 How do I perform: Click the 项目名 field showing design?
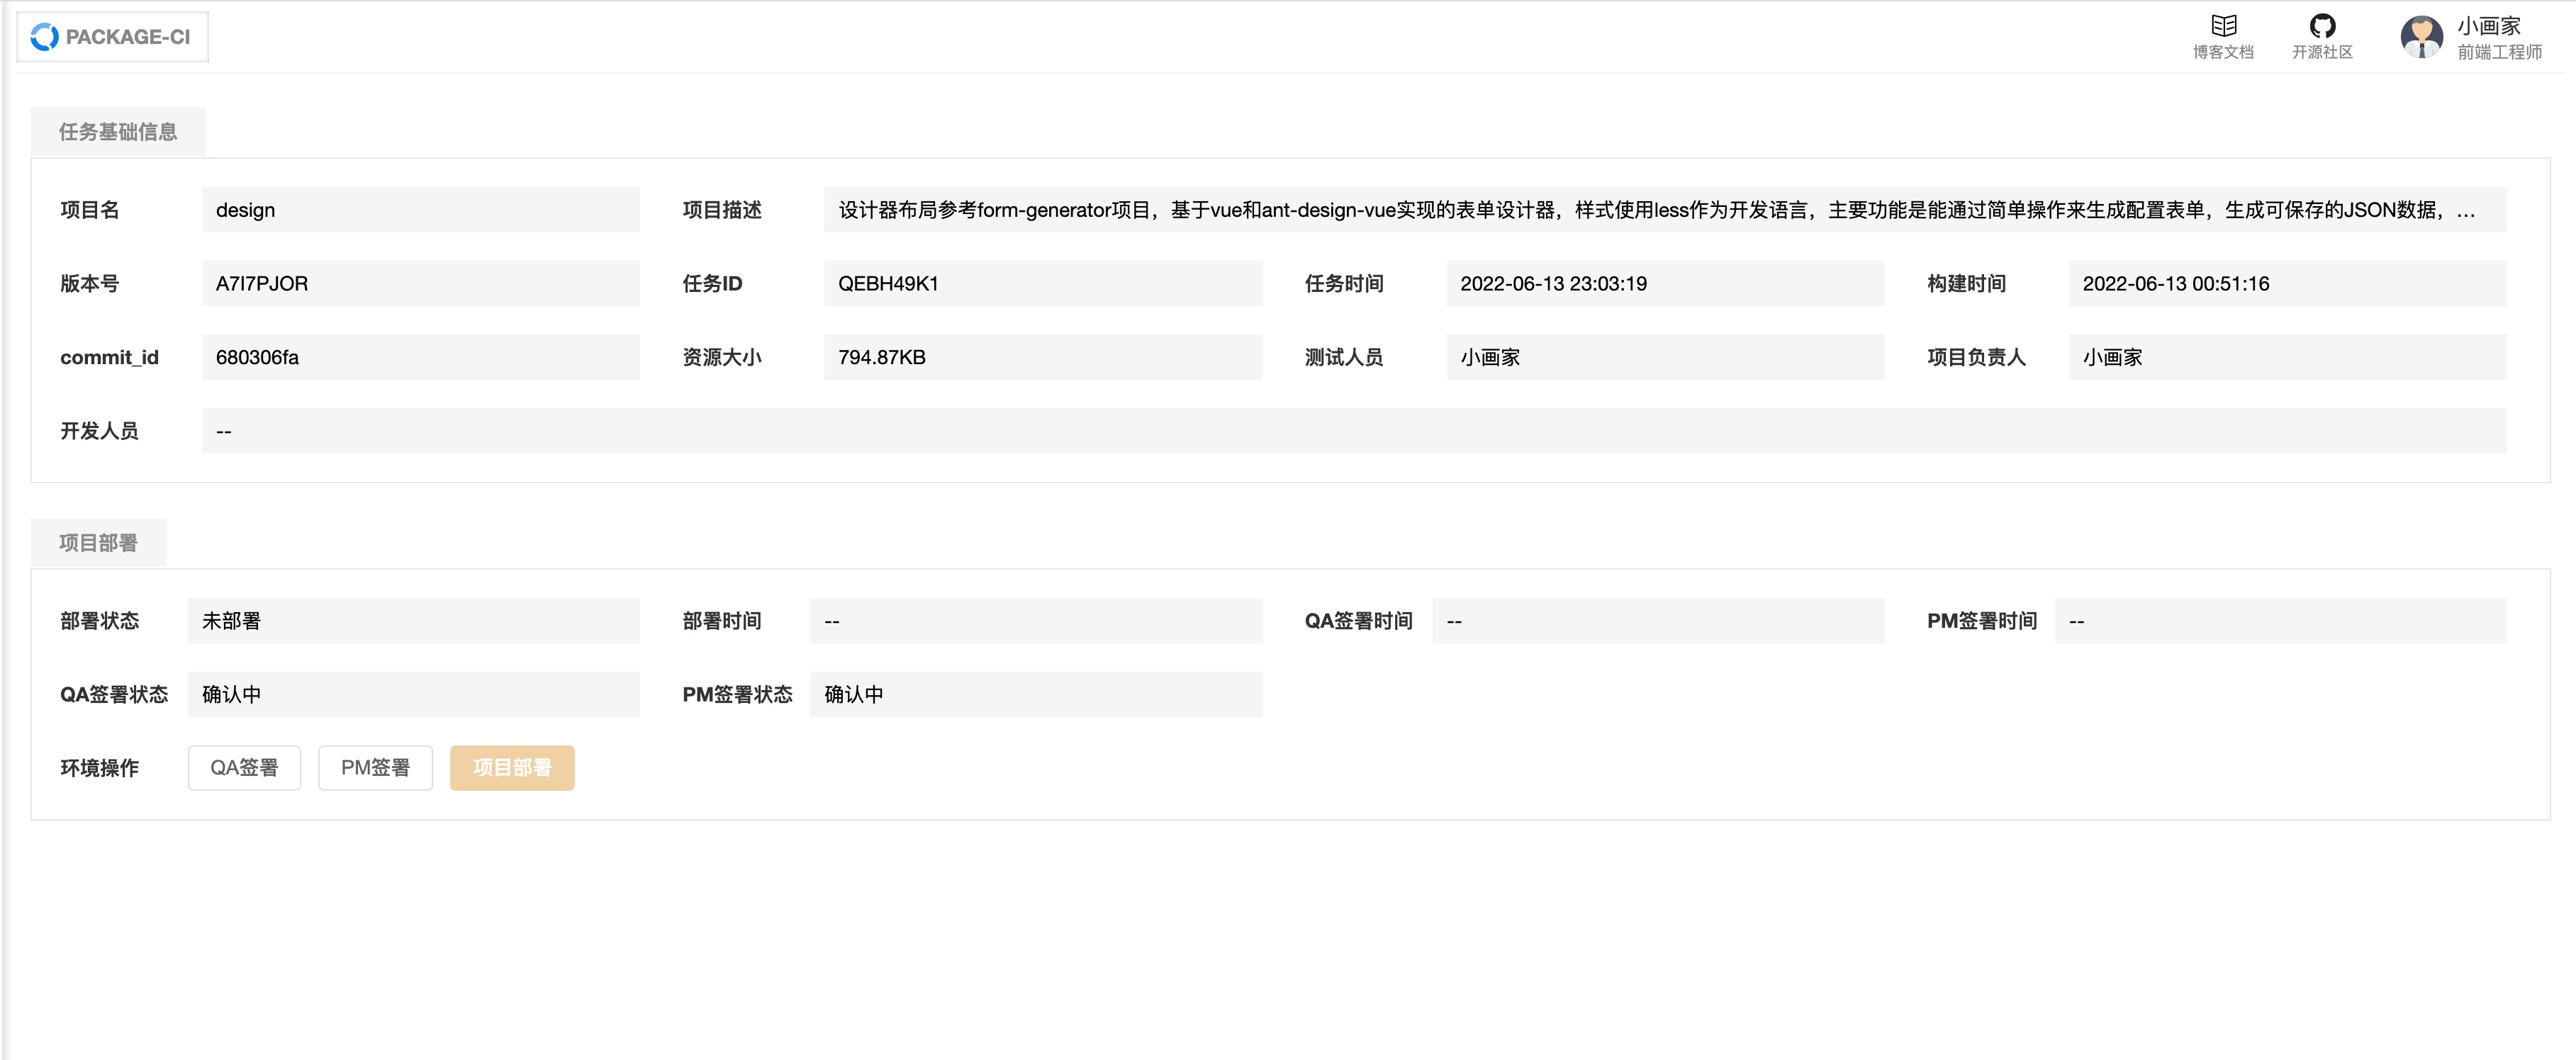pos(420,210)
